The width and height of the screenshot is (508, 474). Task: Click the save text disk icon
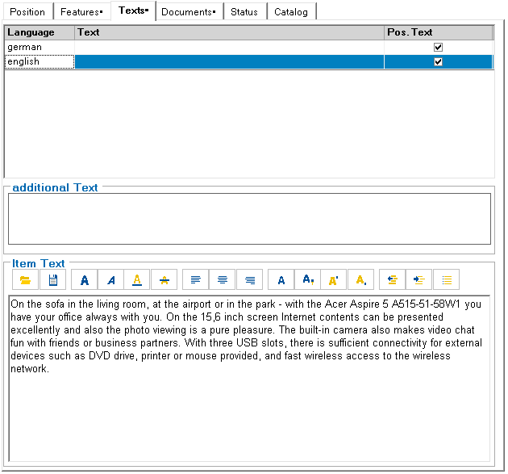[x=52, y=279]
